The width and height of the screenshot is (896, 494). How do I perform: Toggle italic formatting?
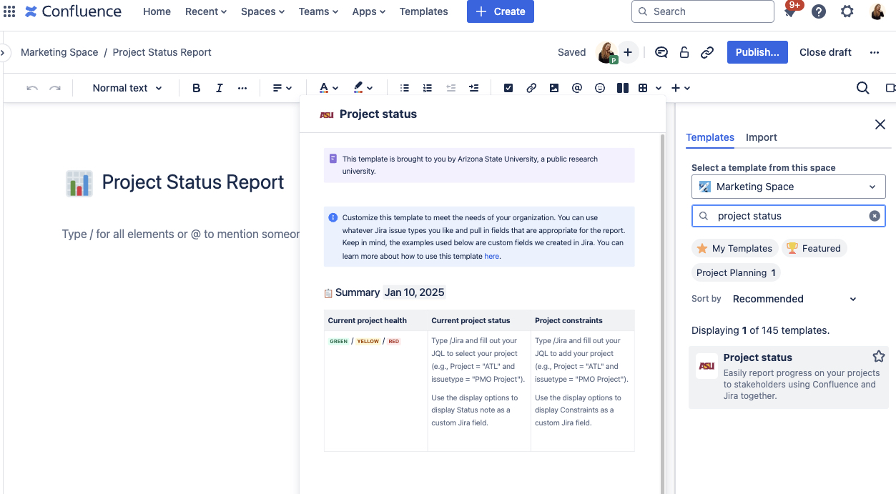(x=220, y=88)
